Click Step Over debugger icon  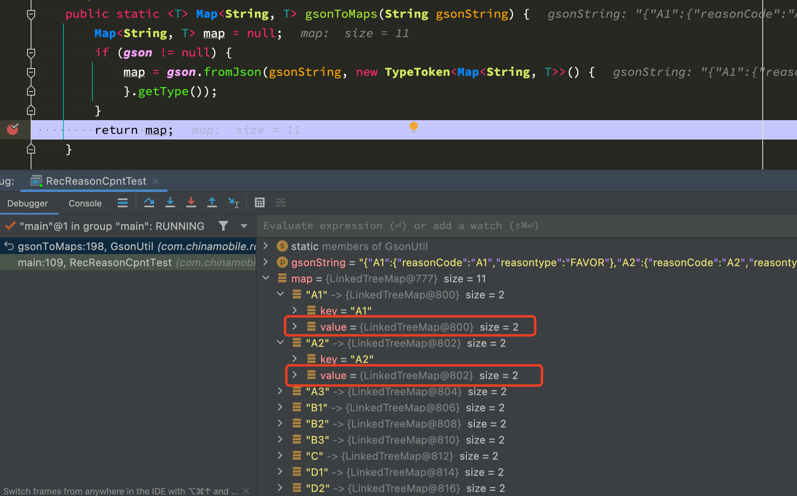(x=149, y=202)
